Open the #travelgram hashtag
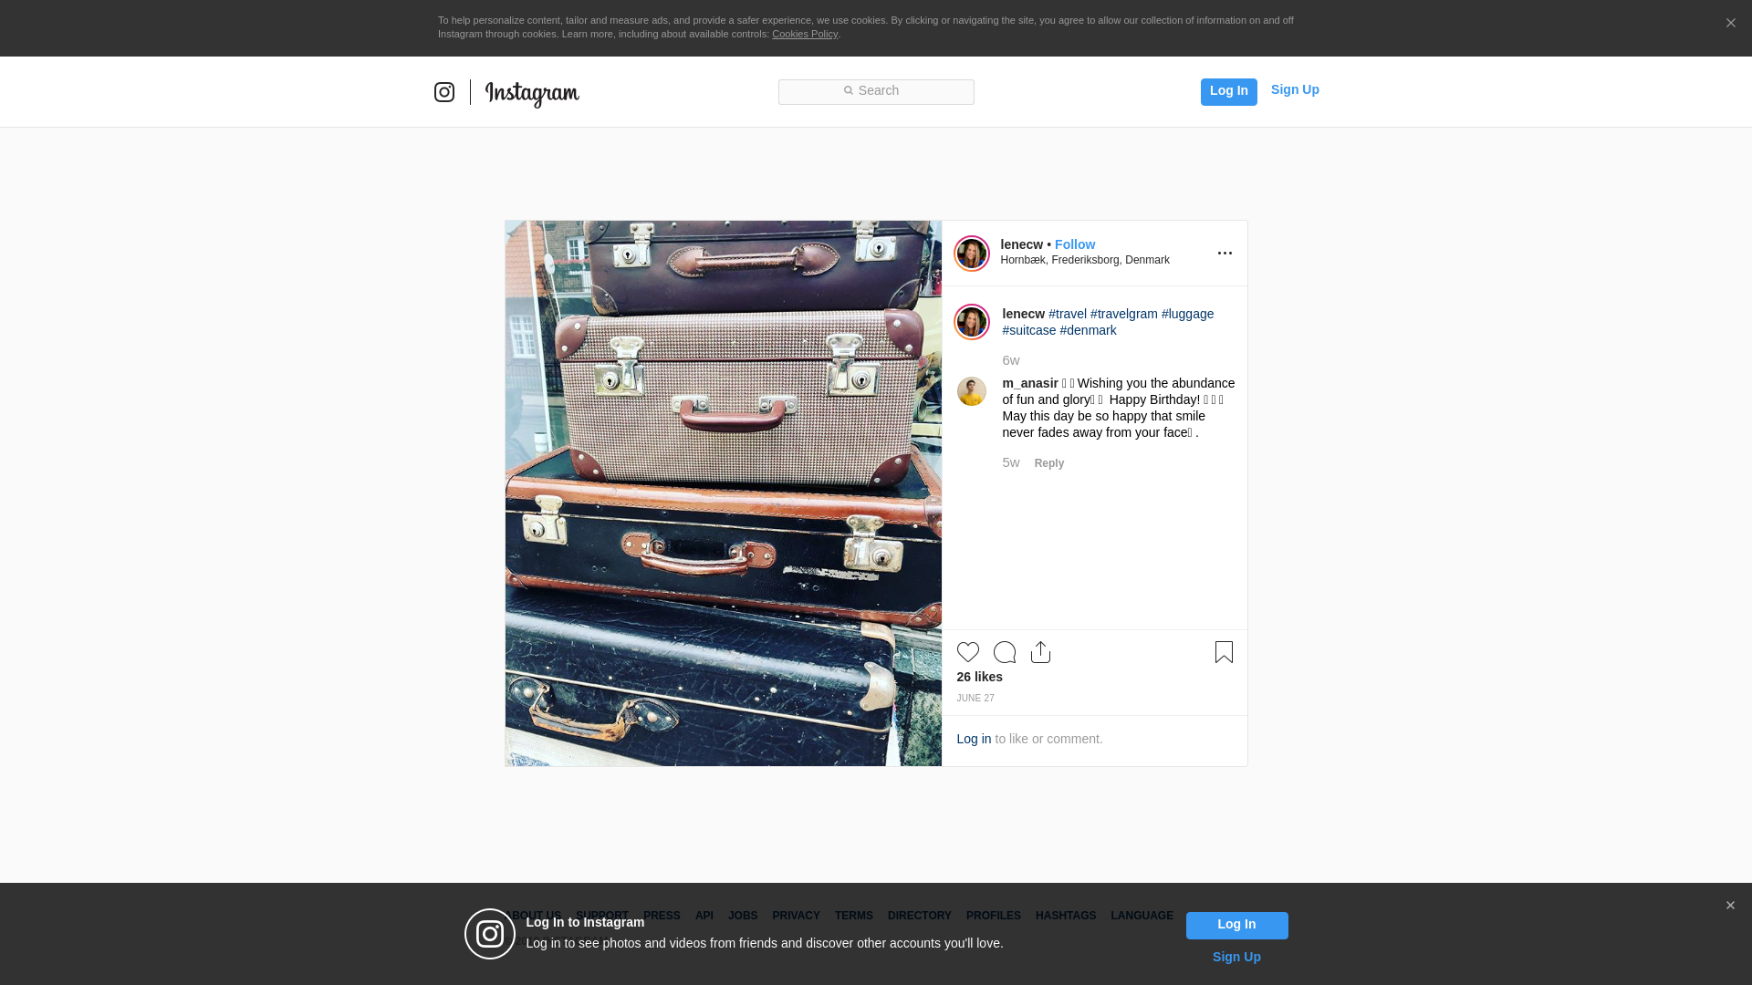The image size is (1752, 985). pyautogui.click(x=1124, y=314)
